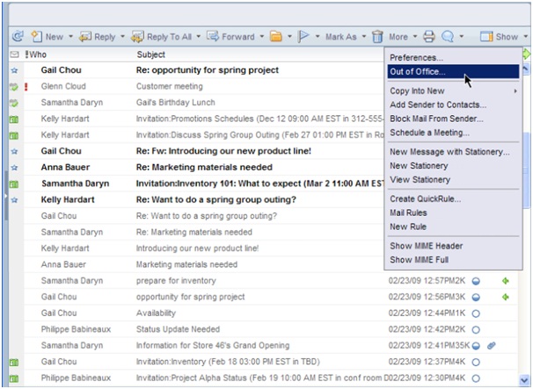
Task: Open the dropdown arrow next to New
Action: 70,36
